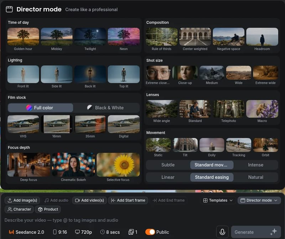Open the Templates dropdown
285x239 pixels.
pyautogui.click(x=218, y=200)
